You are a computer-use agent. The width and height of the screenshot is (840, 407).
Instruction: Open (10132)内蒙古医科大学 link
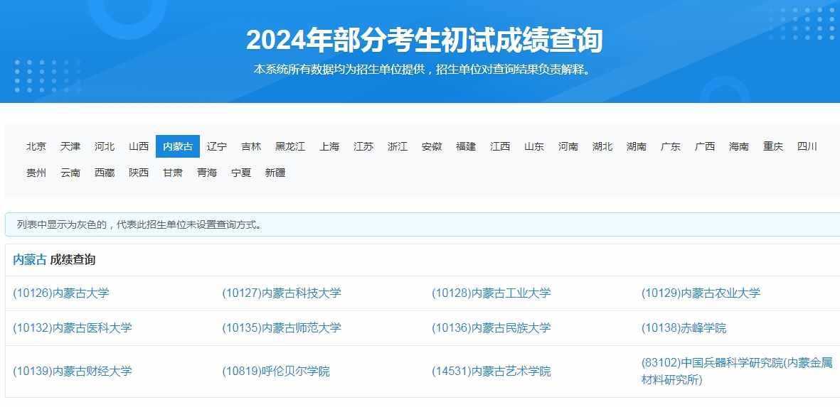[73, 328]
